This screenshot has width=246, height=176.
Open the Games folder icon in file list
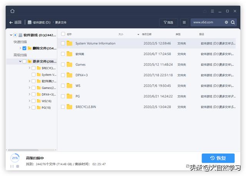pyautogui.click(x=70, y=65)
